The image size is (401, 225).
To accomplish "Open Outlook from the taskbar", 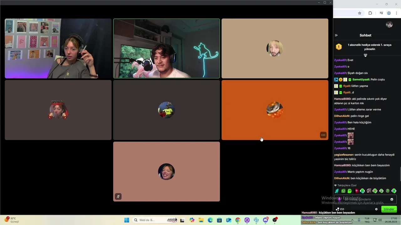I will [x=229, y=220].
